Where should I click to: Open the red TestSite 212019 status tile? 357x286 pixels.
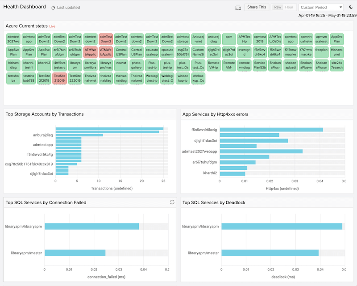60,78
